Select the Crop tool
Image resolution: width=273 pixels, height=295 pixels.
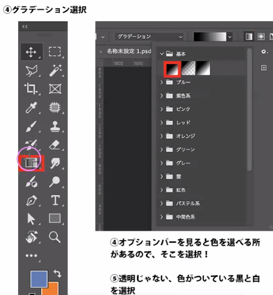(x=31, y=88)
